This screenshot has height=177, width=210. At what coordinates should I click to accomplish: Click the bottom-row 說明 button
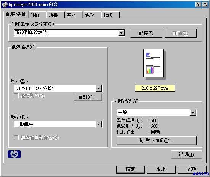click(192, 169)
